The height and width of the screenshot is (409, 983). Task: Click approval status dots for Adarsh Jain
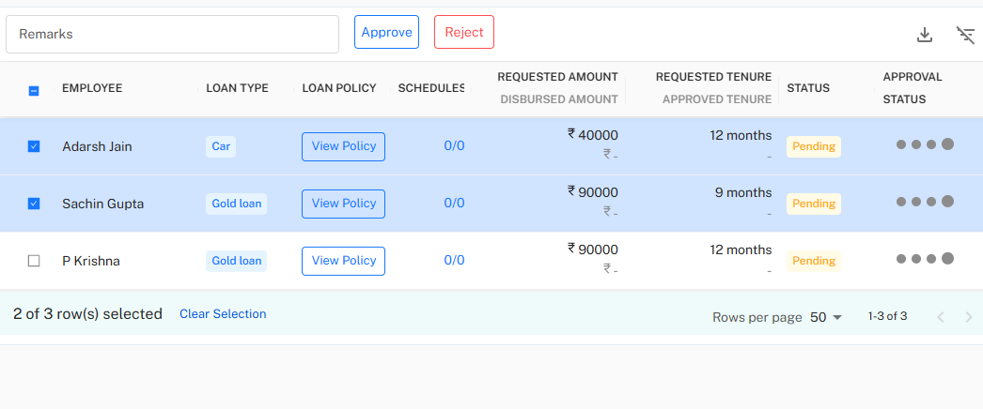point(925,144)
